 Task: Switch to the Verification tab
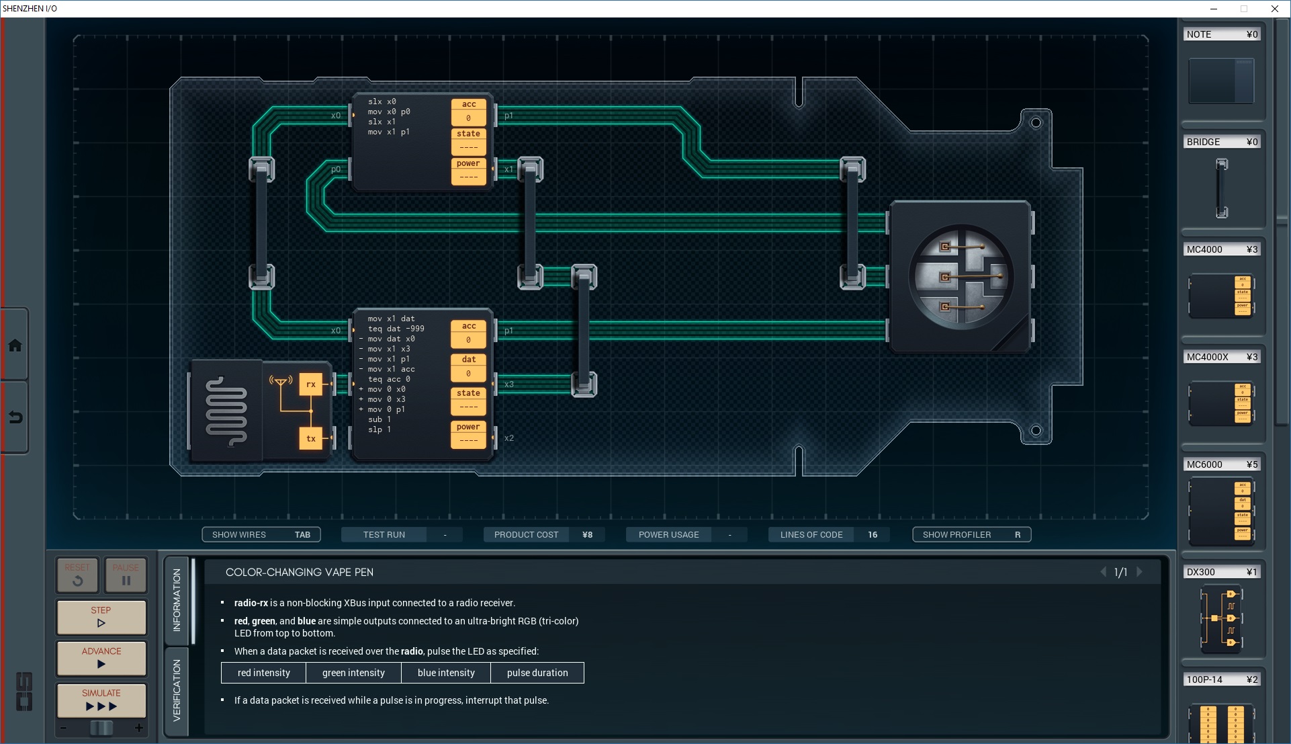[177, 690]
